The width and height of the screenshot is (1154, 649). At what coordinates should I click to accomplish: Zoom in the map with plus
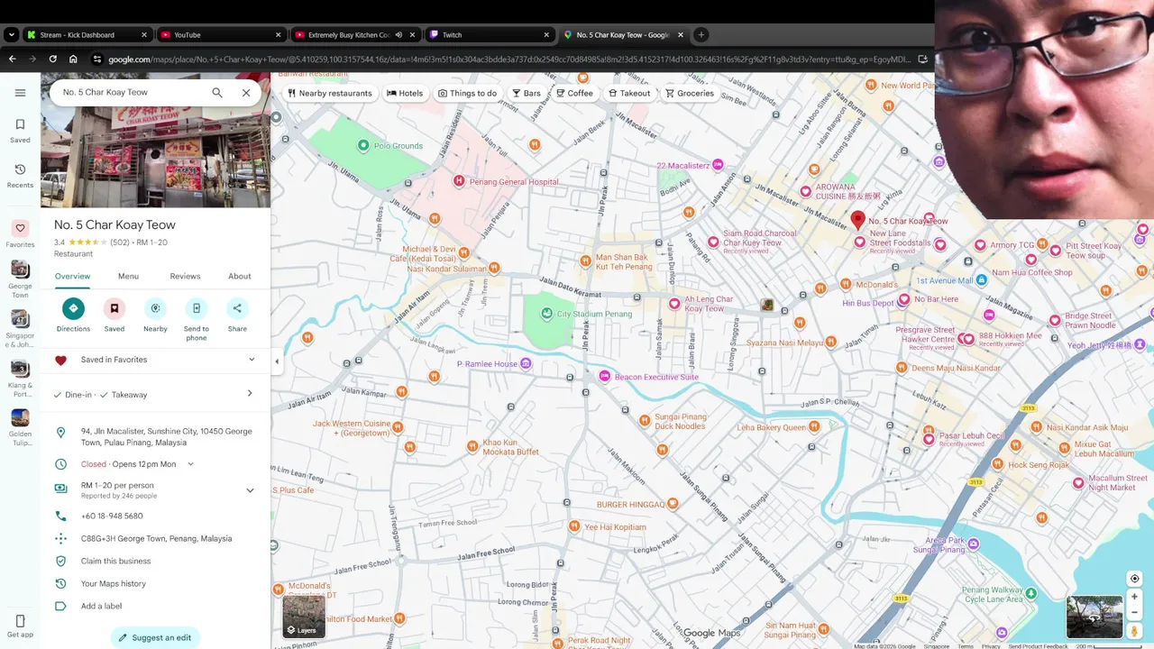point(1134,597)
